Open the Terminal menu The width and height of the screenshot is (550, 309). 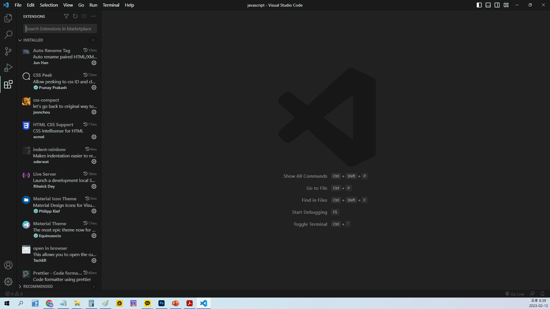(x=111, y=5)
